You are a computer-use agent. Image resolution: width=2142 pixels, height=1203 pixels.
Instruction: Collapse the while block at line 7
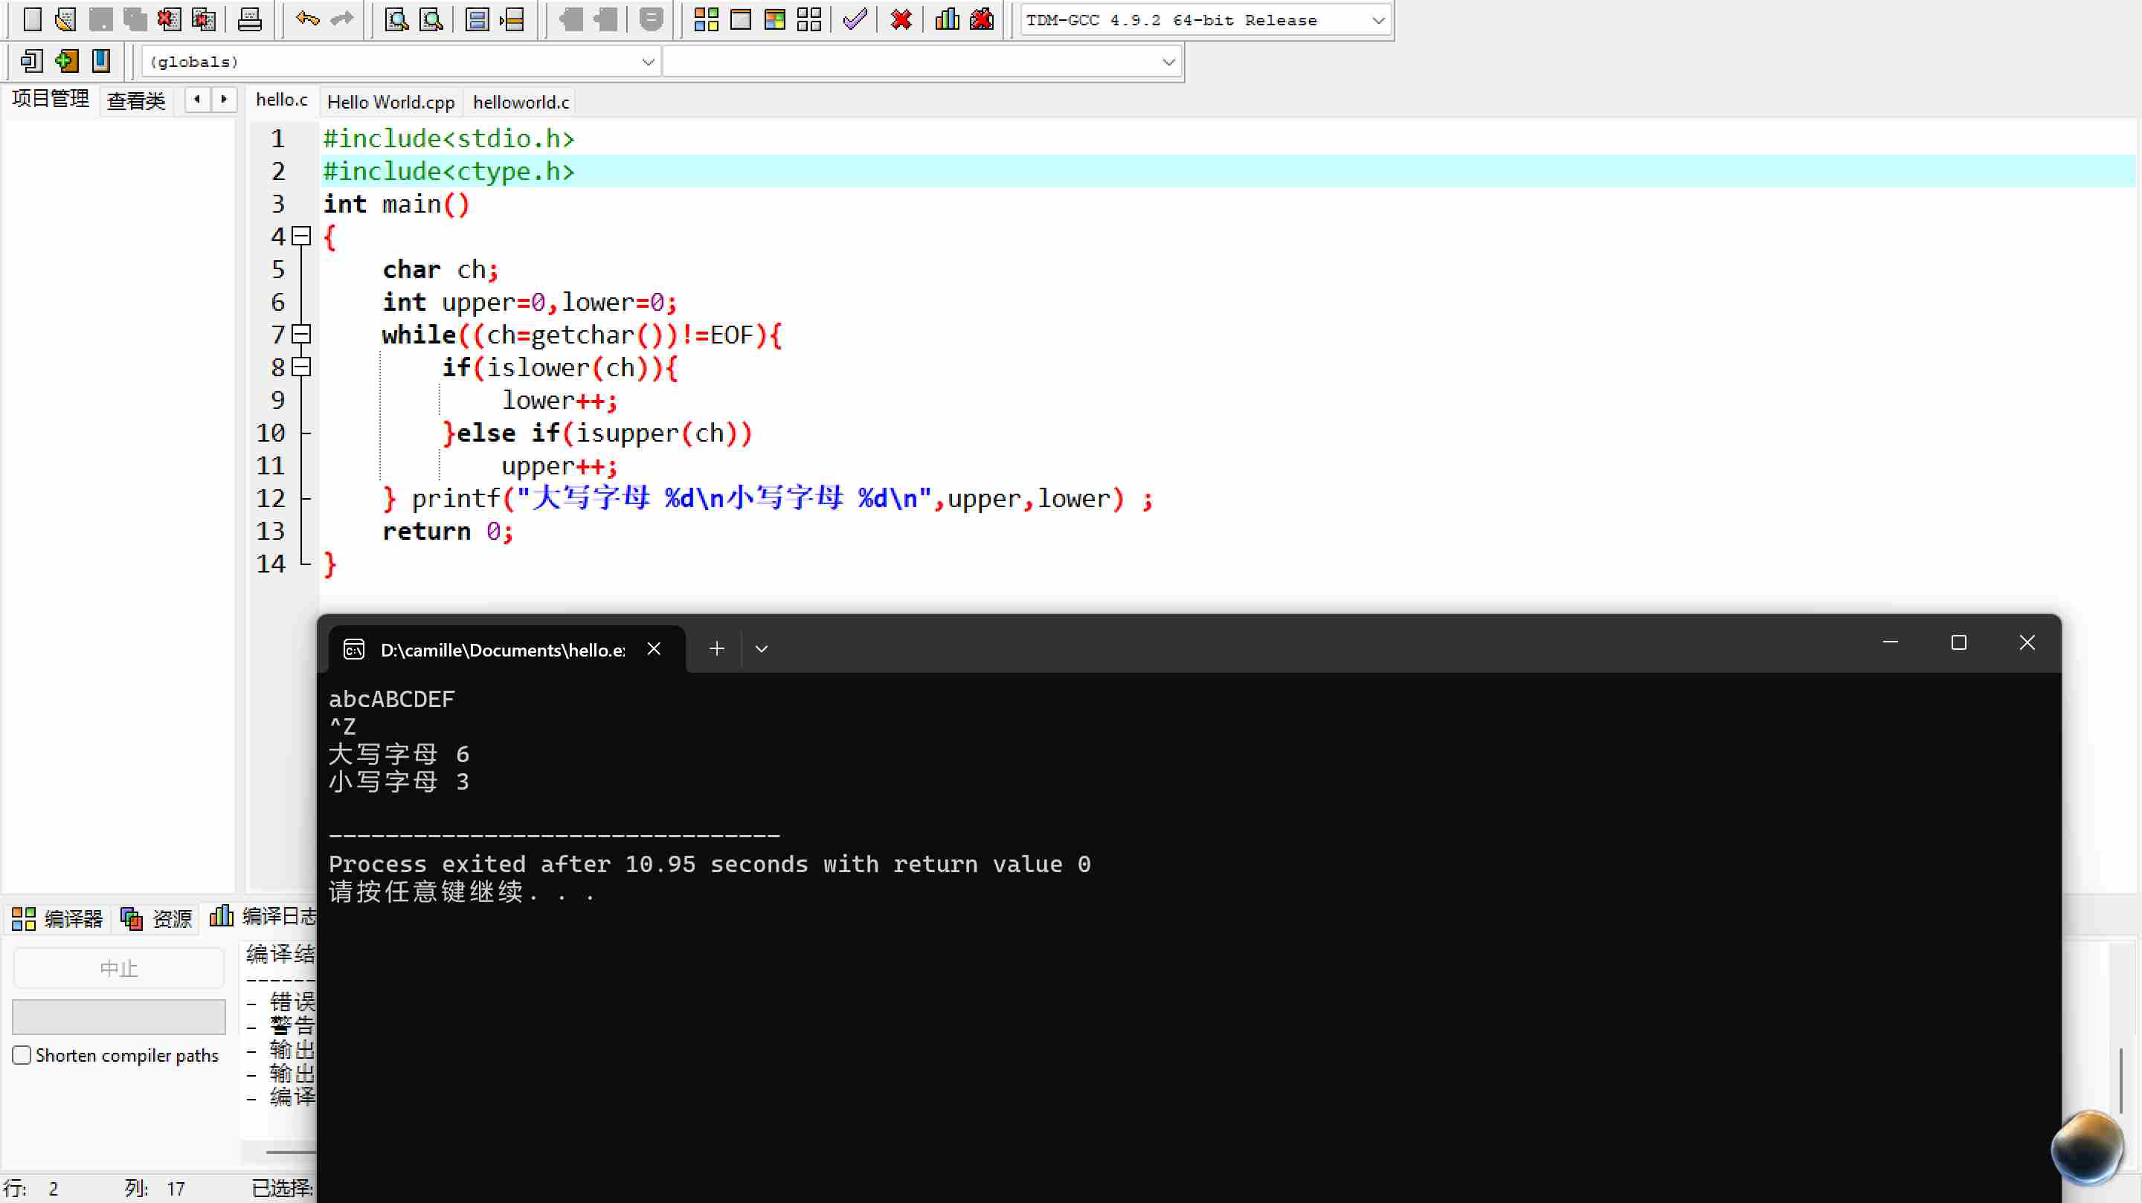[302, 335]
